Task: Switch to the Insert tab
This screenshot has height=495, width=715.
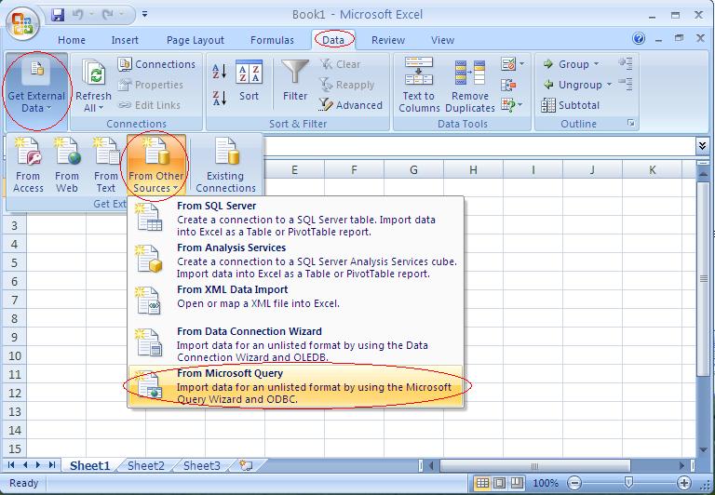Action: point(125,40)
